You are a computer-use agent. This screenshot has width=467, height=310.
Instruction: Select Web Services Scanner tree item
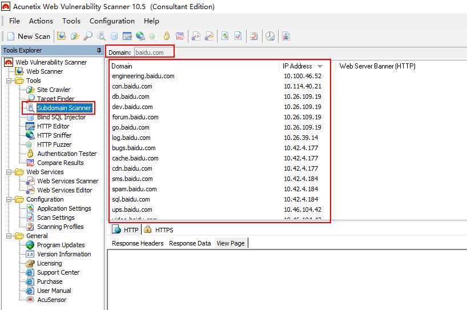(x=67, y=181)
